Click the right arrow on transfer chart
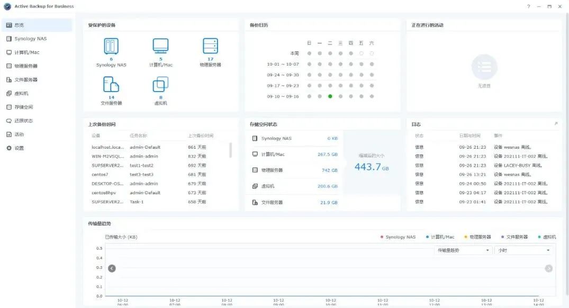569x308 pixels. tap(549, 268)
